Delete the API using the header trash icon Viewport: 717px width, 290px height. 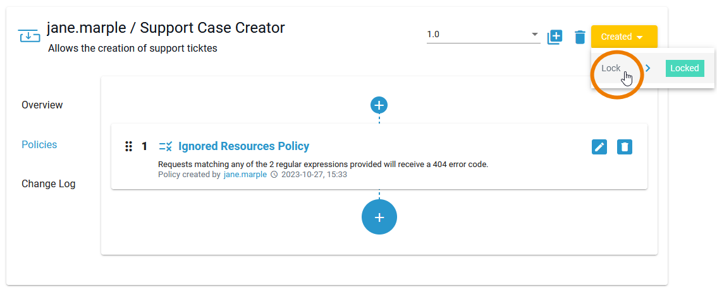(580, 37)
